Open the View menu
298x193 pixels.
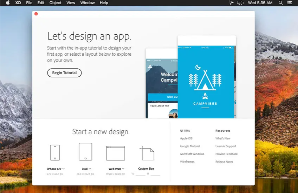(71, 3)
